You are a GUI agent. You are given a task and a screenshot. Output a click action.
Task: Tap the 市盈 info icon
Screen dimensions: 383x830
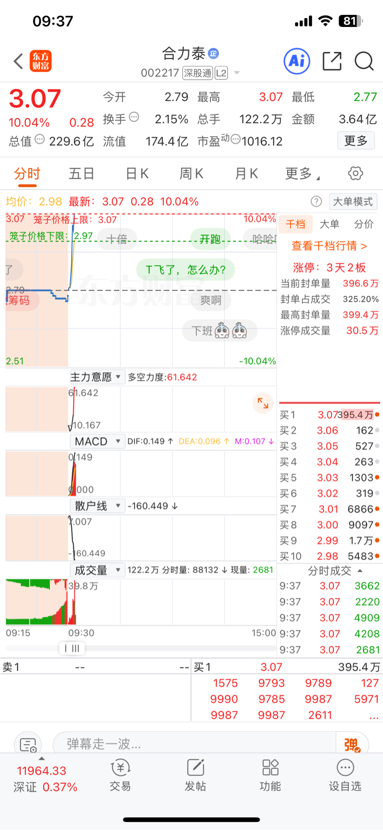click(x=235, y=139)
